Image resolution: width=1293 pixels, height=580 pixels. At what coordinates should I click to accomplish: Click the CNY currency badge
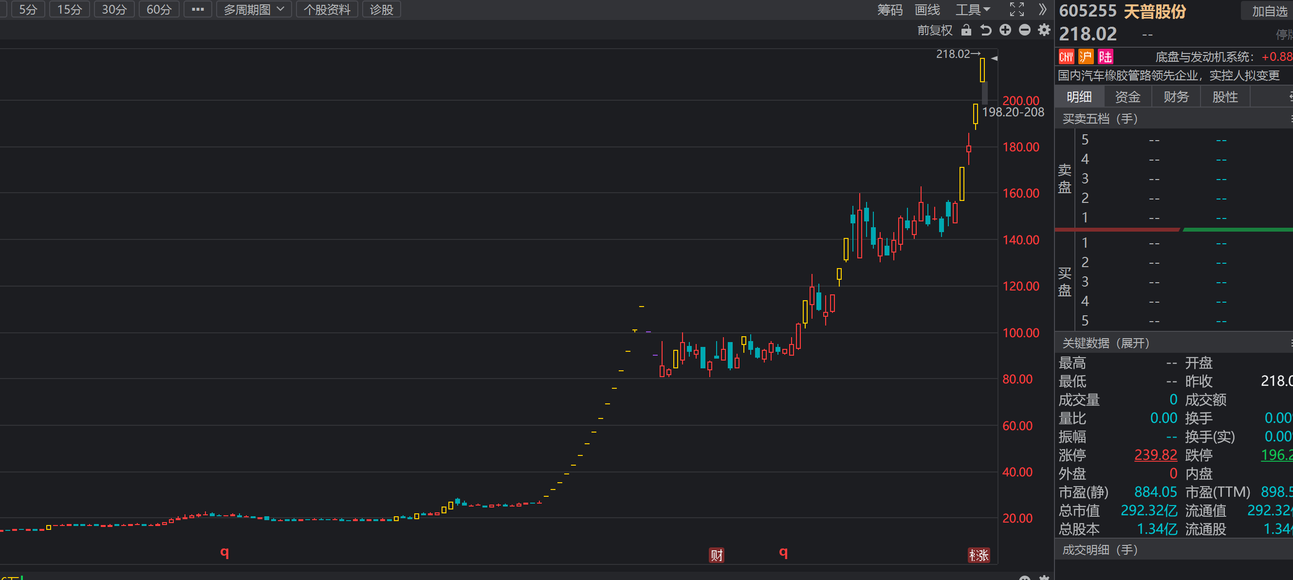[1066, 57]
